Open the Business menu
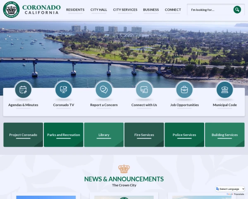Viewport: 248px width, 199px height. click(151, 10)
